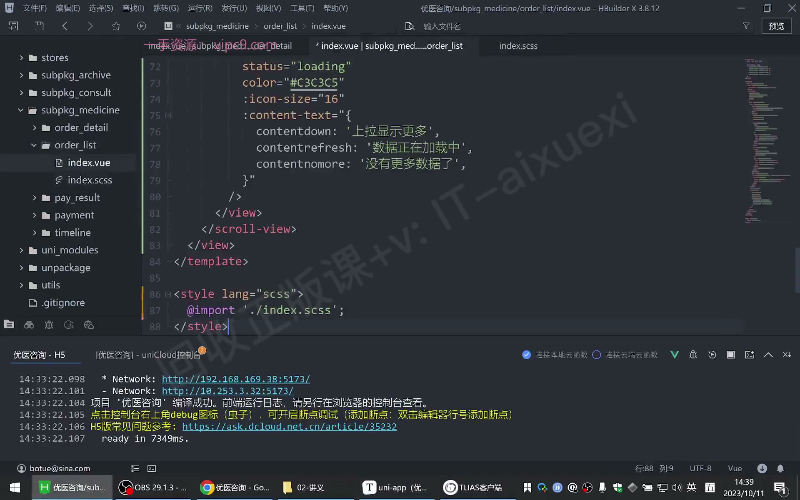This screenshot has width=800, height=500.
Task: Click the run play icon in toolbar
Action: click(142, 26)
